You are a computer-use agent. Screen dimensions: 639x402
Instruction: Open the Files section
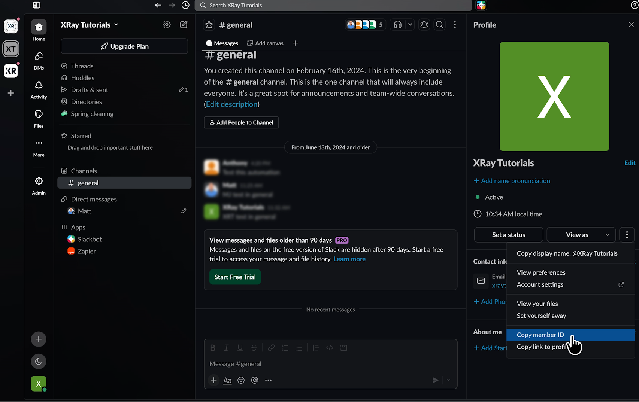pos(39,118)
